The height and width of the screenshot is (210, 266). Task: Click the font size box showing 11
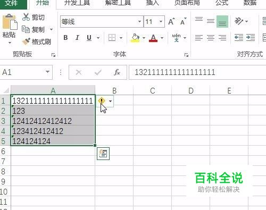pos(151,22)
